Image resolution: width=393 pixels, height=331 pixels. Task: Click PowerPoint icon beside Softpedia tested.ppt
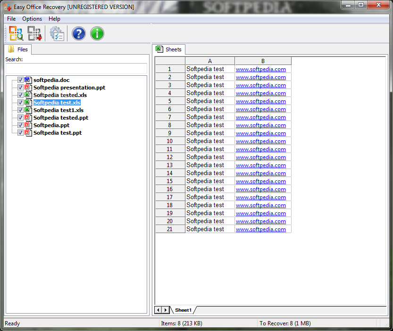[28, 117]
